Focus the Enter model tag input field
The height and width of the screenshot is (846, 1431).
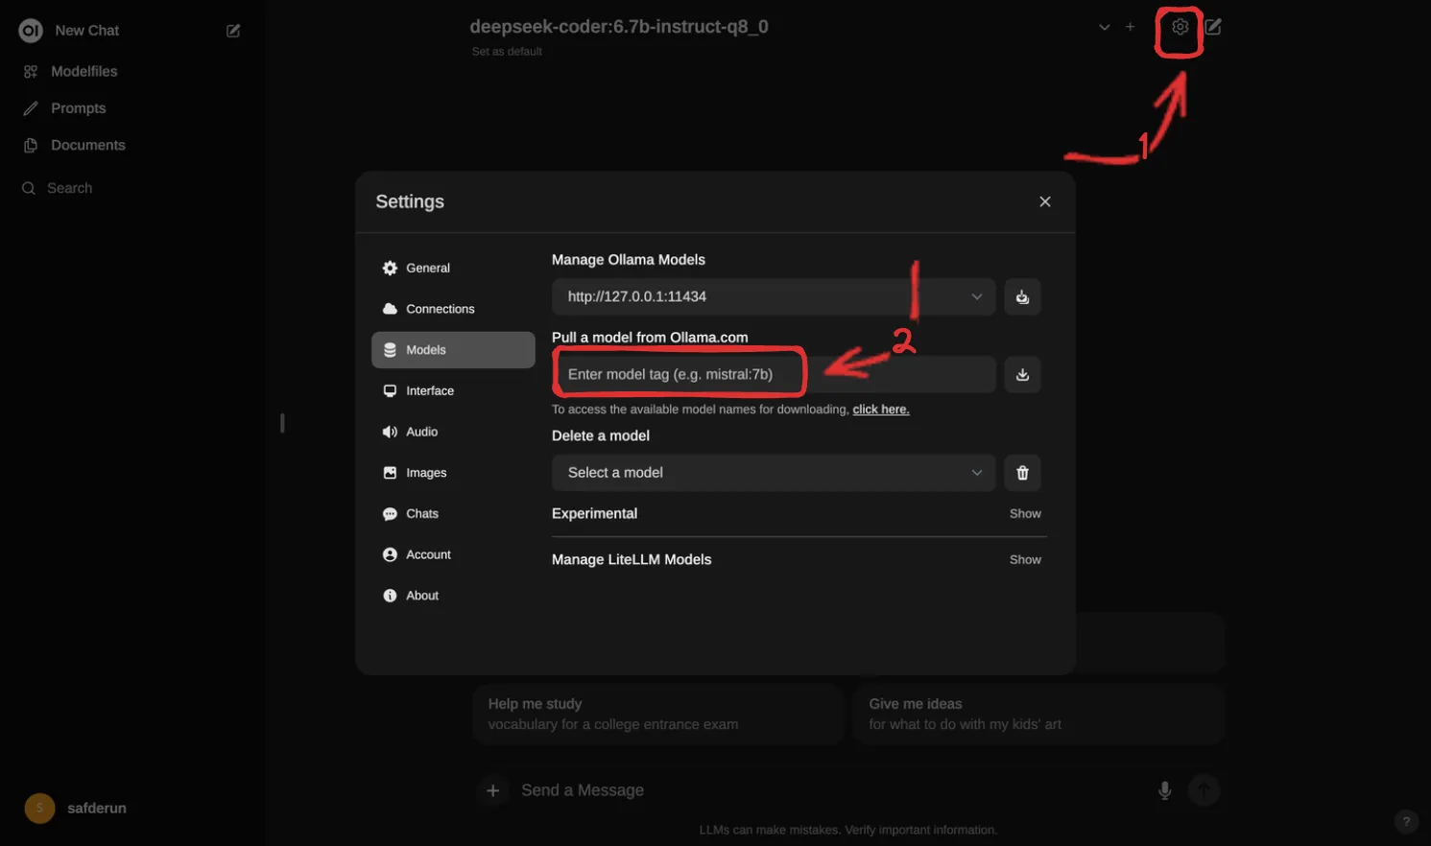tap(774, 374)
